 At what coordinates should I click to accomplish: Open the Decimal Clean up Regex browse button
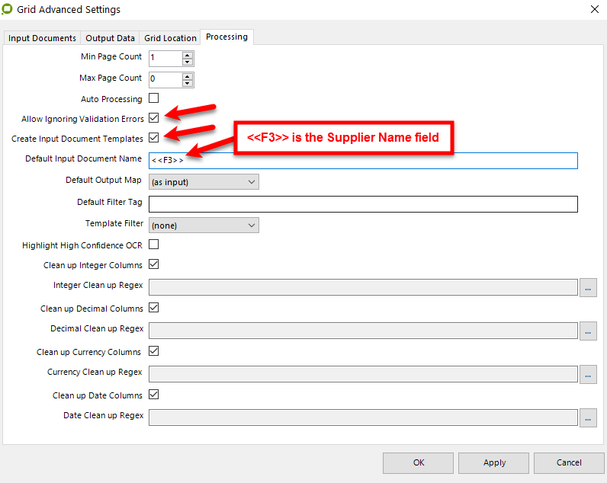point(588,331)
